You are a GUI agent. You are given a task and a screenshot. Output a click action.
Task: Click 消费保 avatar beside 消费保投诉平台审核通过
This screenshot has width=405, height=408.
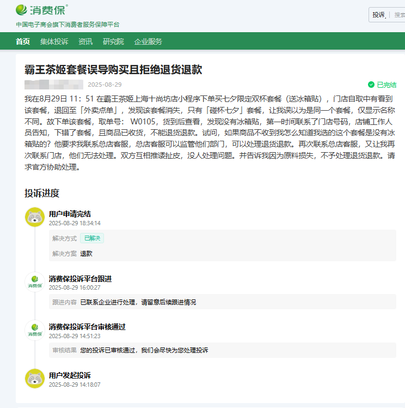pyautogui.click(x=35, y=330)
